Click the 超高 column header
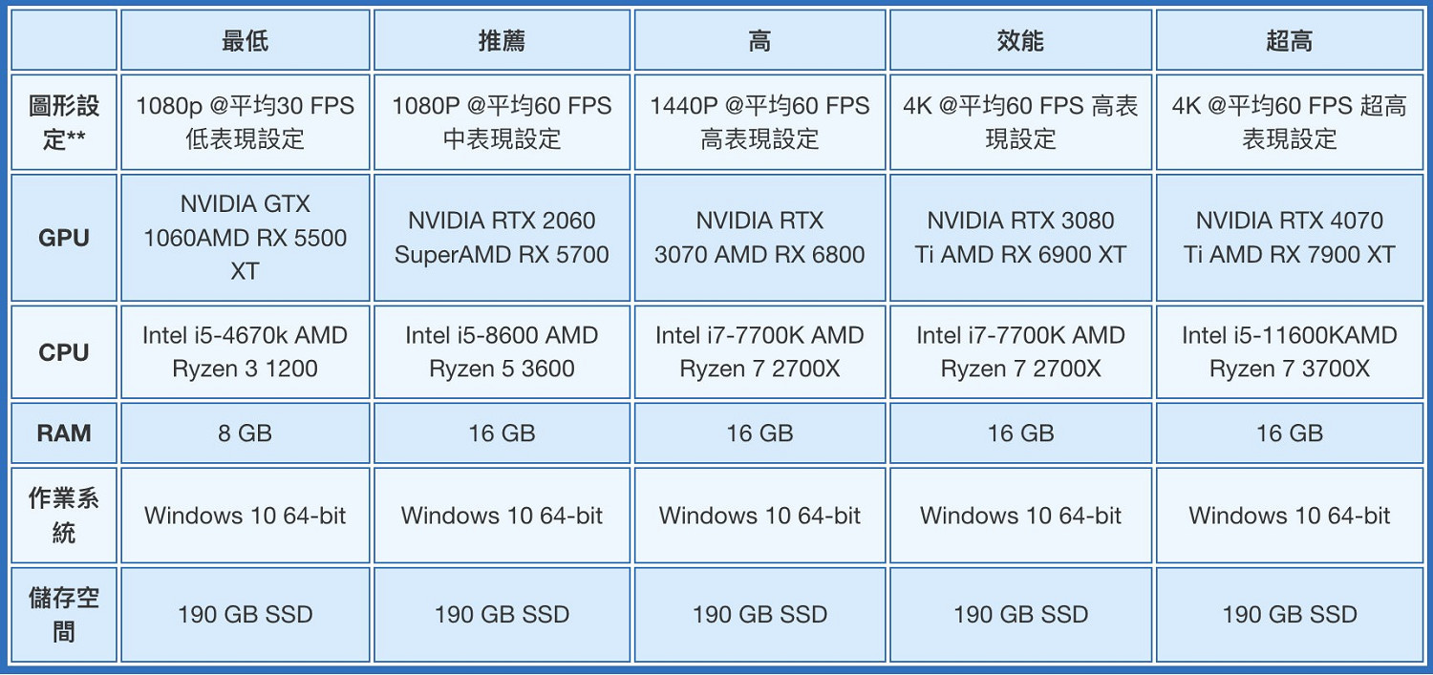1433x675 pixels. (1289, 40)
